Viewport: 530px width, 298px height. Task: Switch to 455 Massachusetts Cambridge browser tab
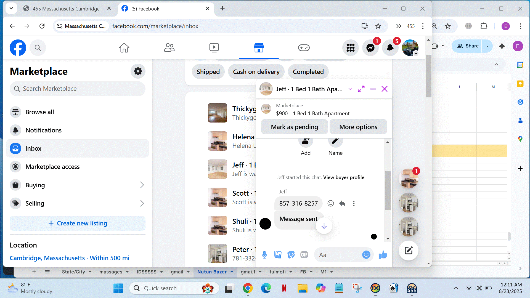click(66, 9)
